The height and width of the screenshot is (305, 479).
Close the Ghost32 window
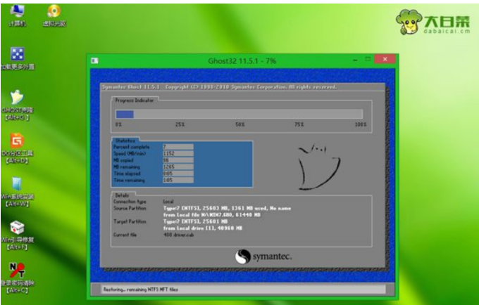pos(385,60)
